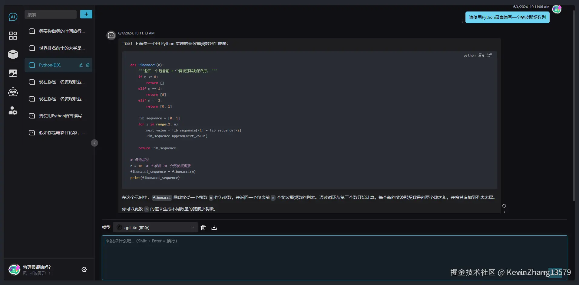
Task: Focus the message input box 来说点什么吧
Action: pos(334,257)
